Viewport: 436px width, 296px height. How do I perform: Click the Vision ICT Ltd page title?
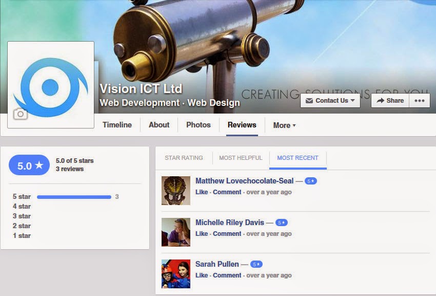pyautogui.click(x=141, y=89)
